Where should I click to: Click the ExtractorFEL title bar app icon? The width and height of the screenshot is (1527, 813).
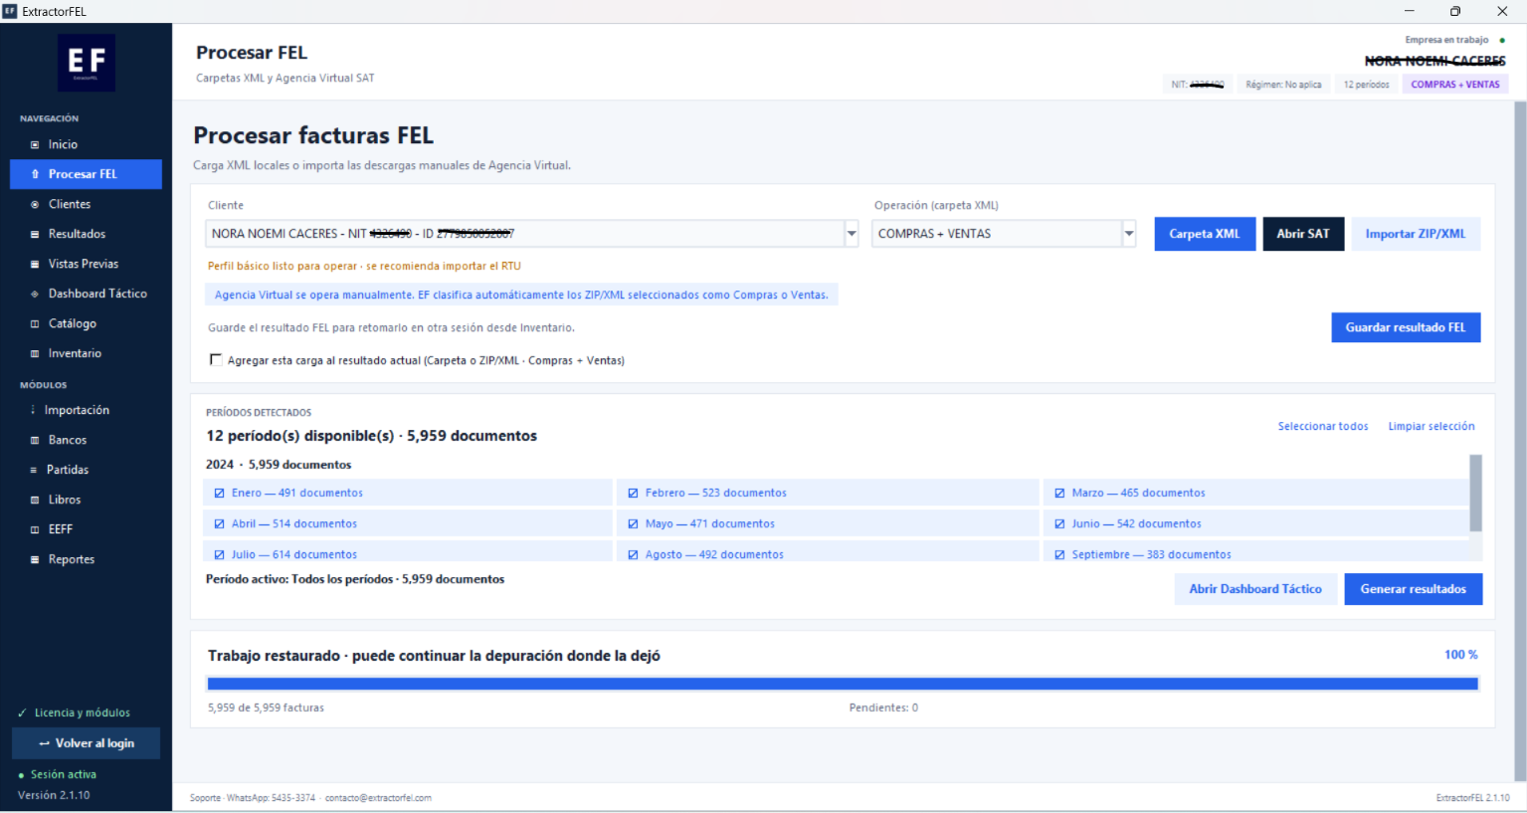point(10,11)
